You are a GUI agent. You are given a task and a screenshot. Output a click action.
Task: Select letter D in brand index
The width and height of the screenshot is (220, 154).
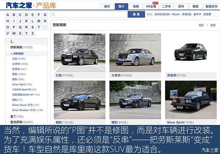[26, 15]
